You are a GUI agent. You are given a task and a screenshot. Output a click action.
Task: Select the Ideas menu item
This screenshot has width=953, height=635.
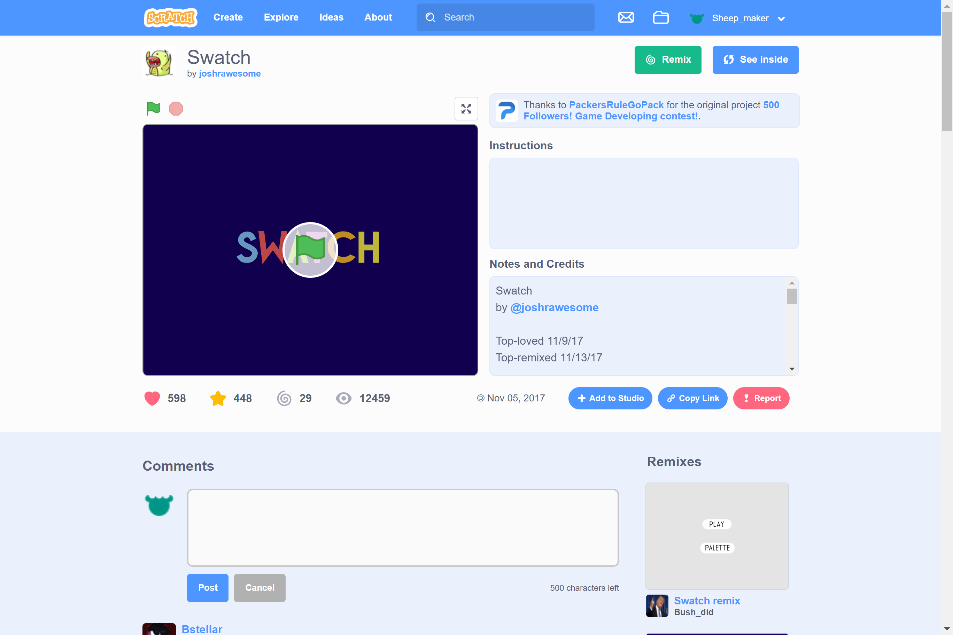[332, 18]
